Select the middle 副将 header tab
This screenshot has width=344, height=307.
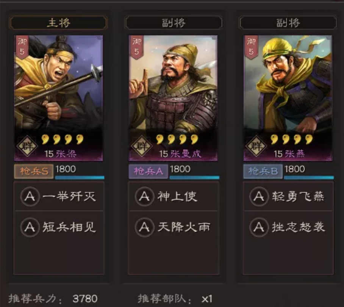[173, 23]
